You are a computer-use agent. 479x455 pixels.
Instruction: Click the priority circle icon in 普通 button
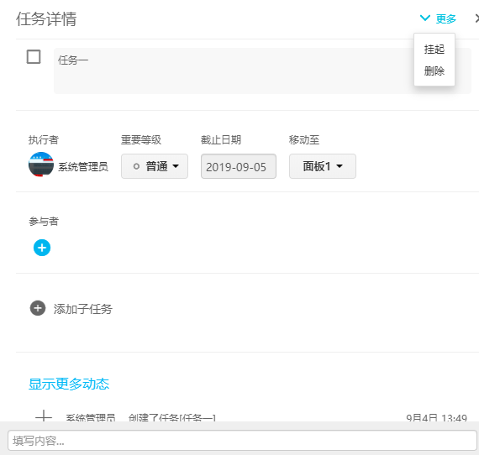click(x=136, y=166)
